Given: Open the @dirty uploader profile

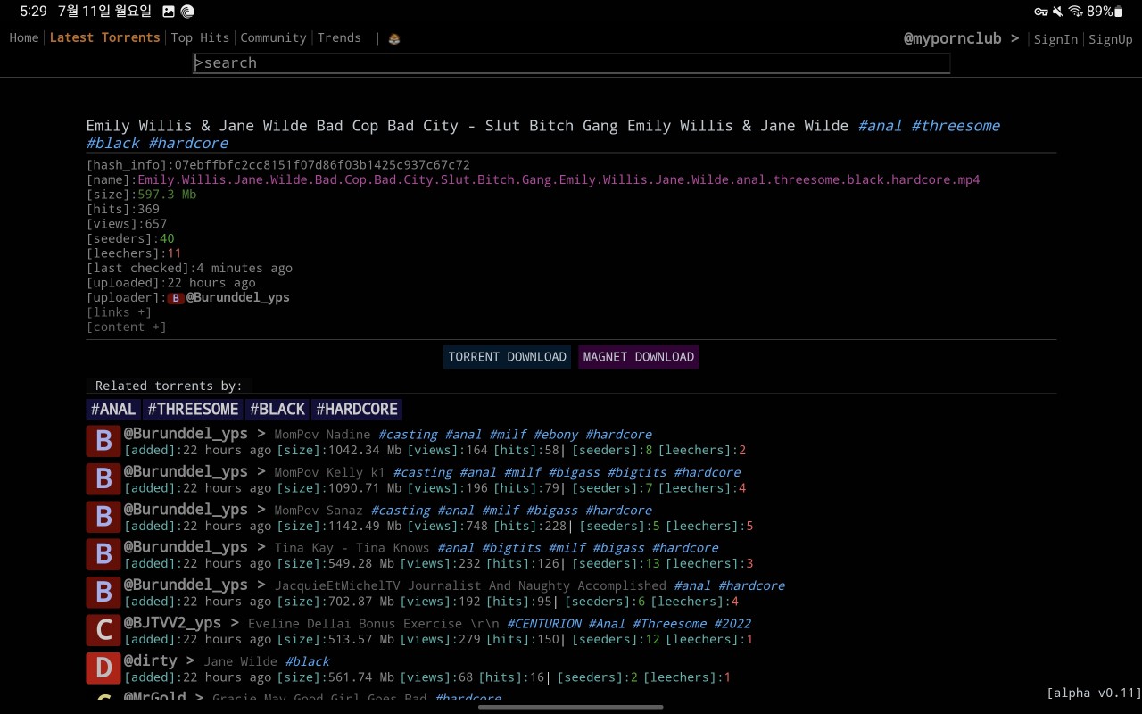Looking at the screenshot, I should click(x=150, y=660).
